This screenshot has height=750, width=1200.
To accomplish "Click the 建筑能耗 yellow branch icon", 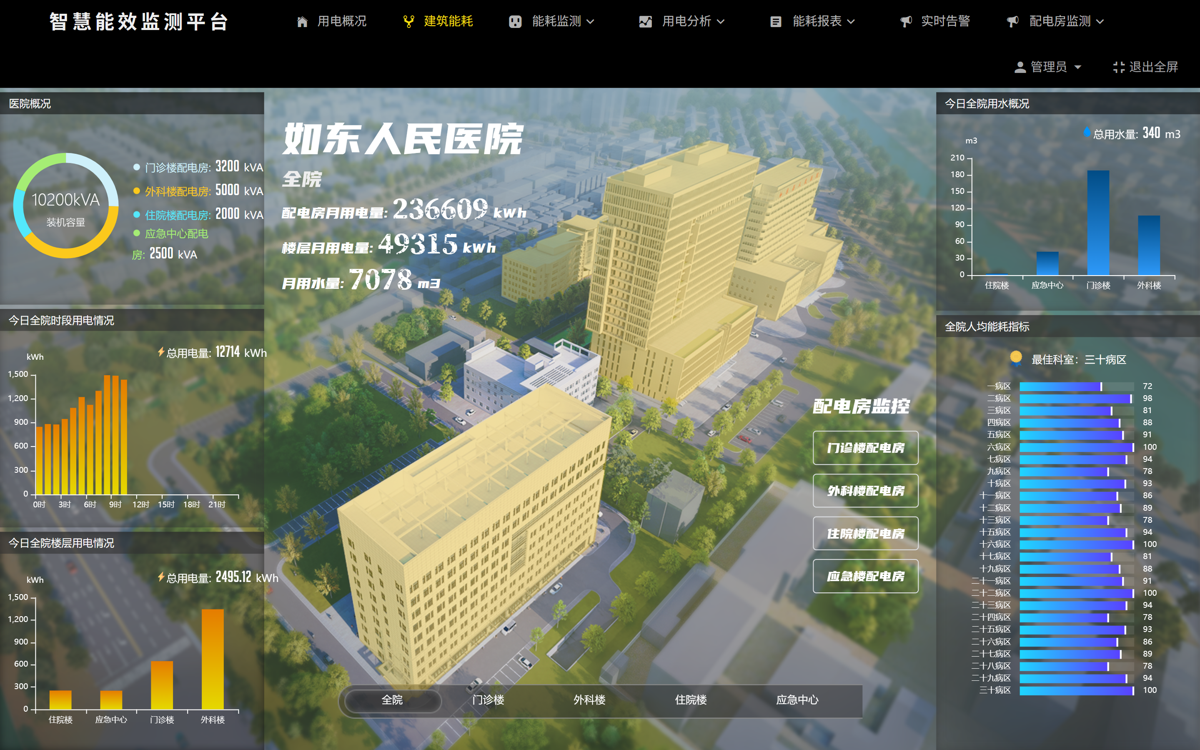I will [x=408, y=21].
